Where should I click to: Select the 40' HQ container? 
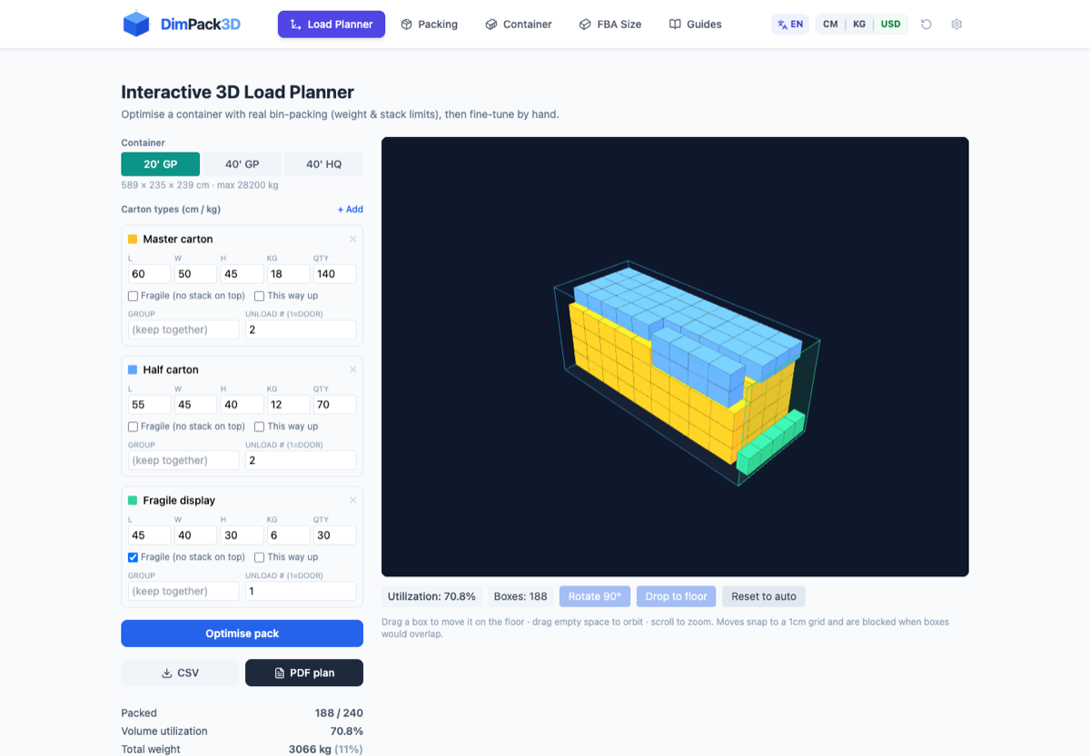tap(324, 164)
